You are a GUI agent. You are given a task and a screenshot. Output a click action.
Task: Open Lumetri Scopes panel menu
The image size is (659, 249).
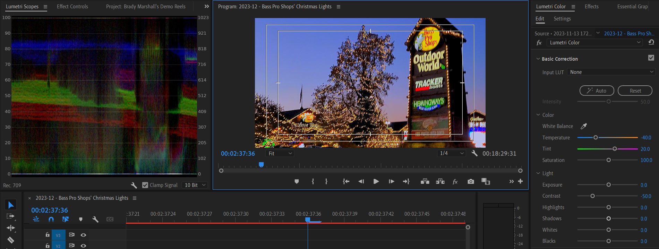pos(45,7)
